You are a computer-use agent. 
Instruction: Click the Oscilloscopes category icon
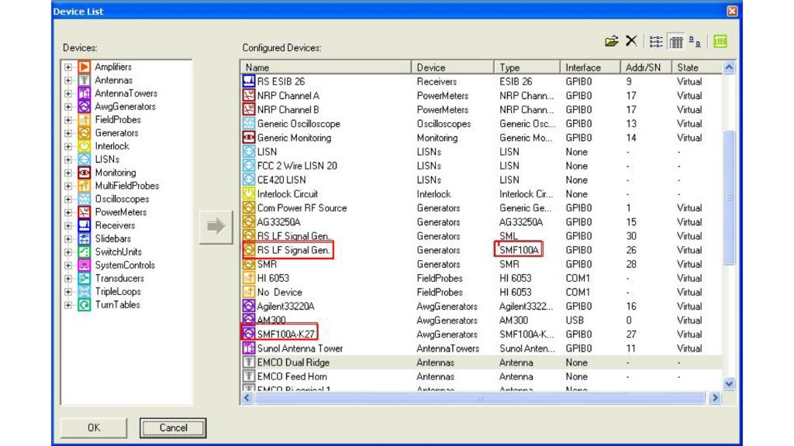click(x=84, y=199)
